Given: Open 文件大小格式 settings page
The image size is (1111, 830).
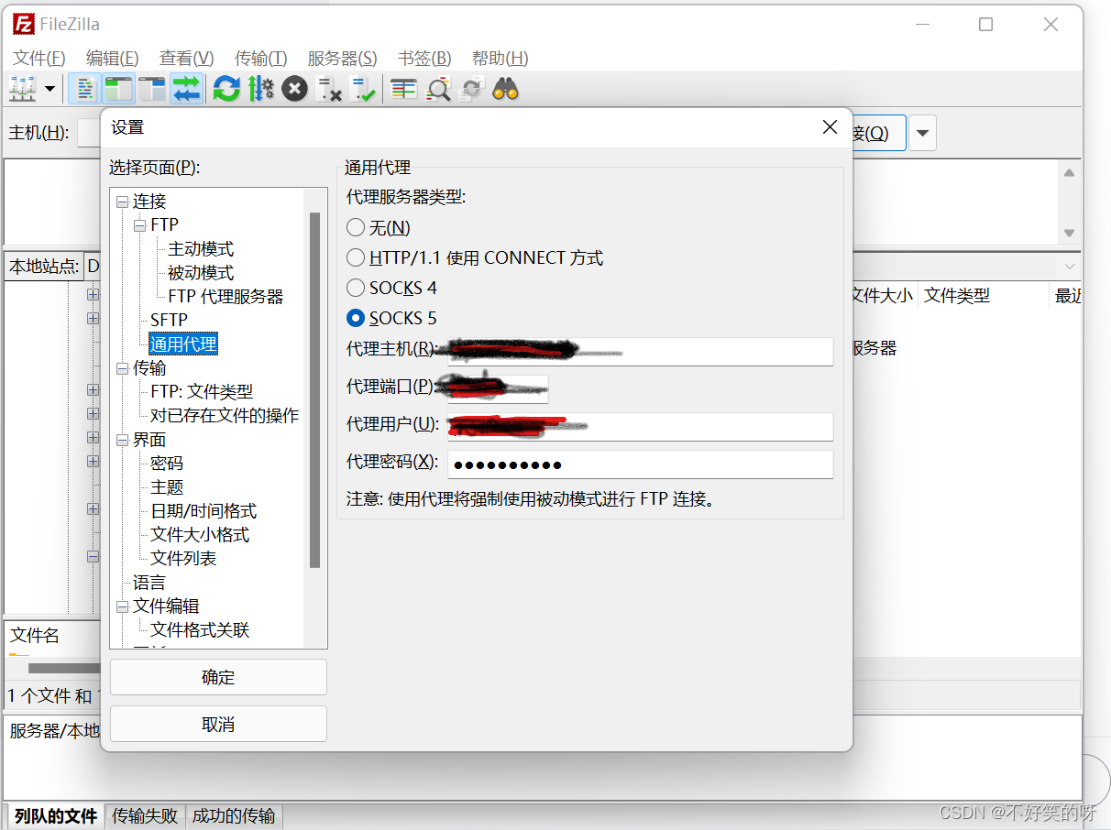Looking at the screenshot, I should click(200, 535).
